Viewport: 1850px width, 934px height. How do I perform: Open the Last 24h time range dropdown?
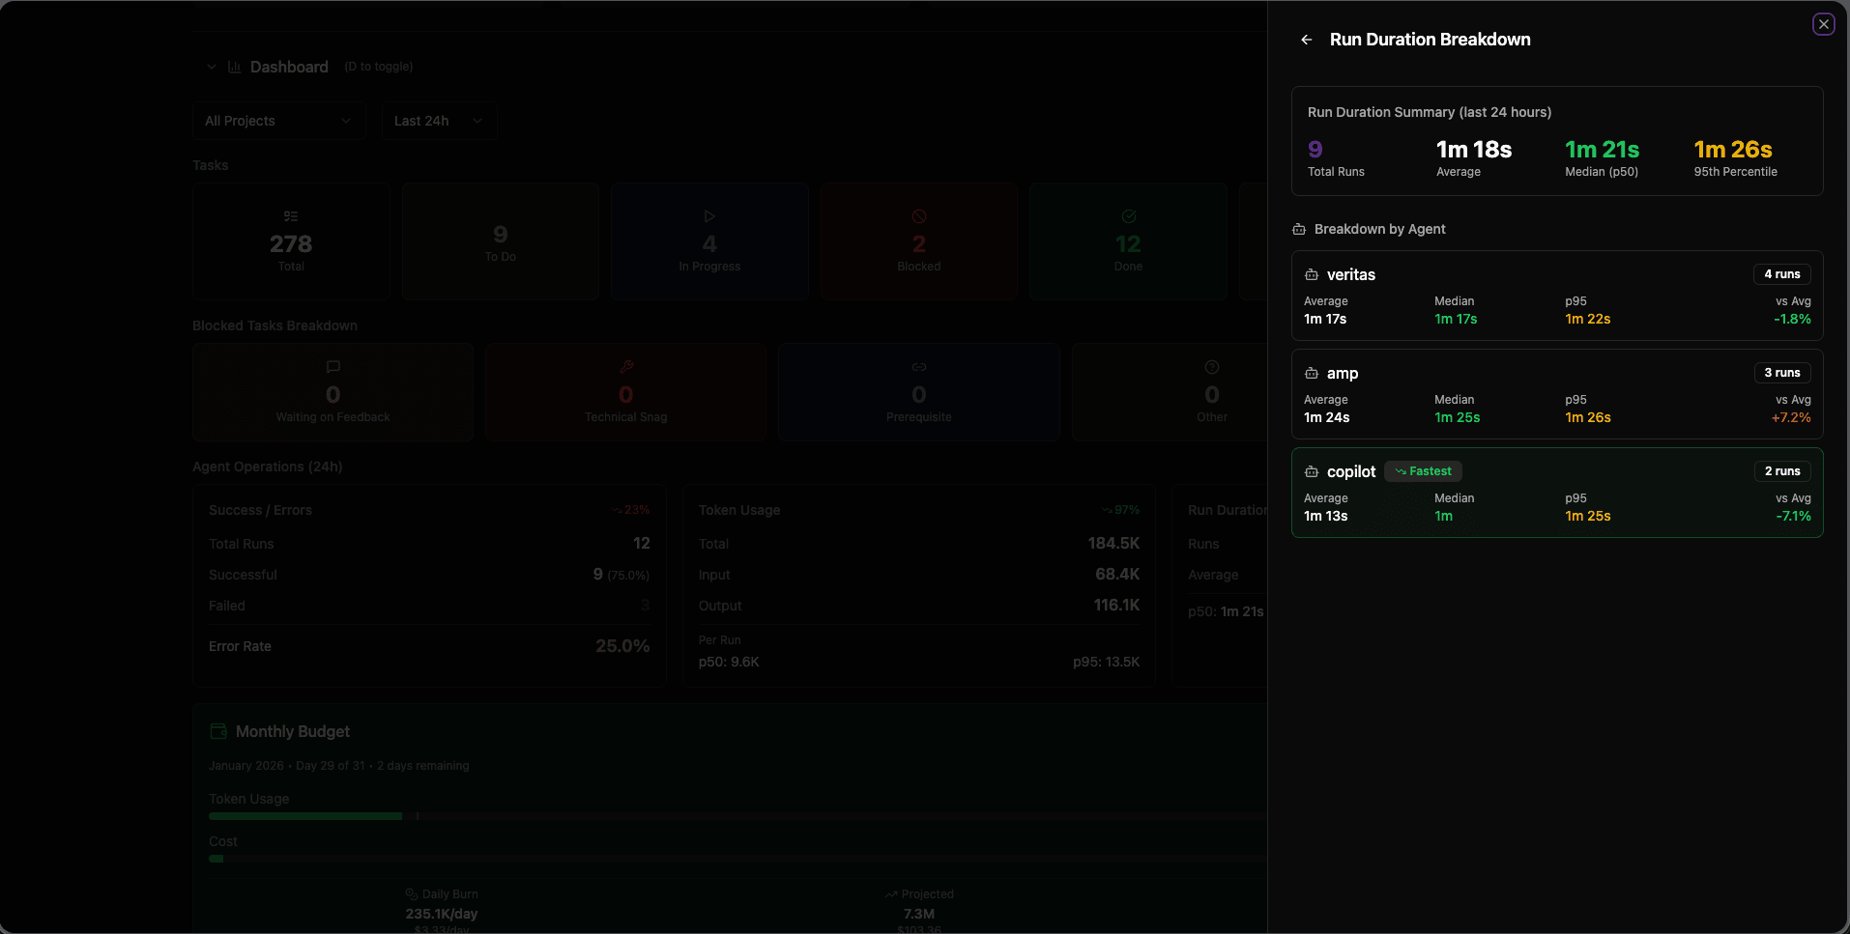click(438, 121)
